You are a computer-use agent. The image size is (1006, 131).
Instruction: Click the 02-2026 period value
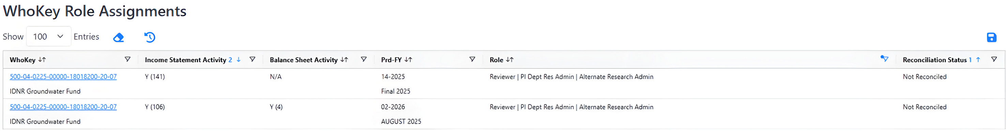point(393,107)
